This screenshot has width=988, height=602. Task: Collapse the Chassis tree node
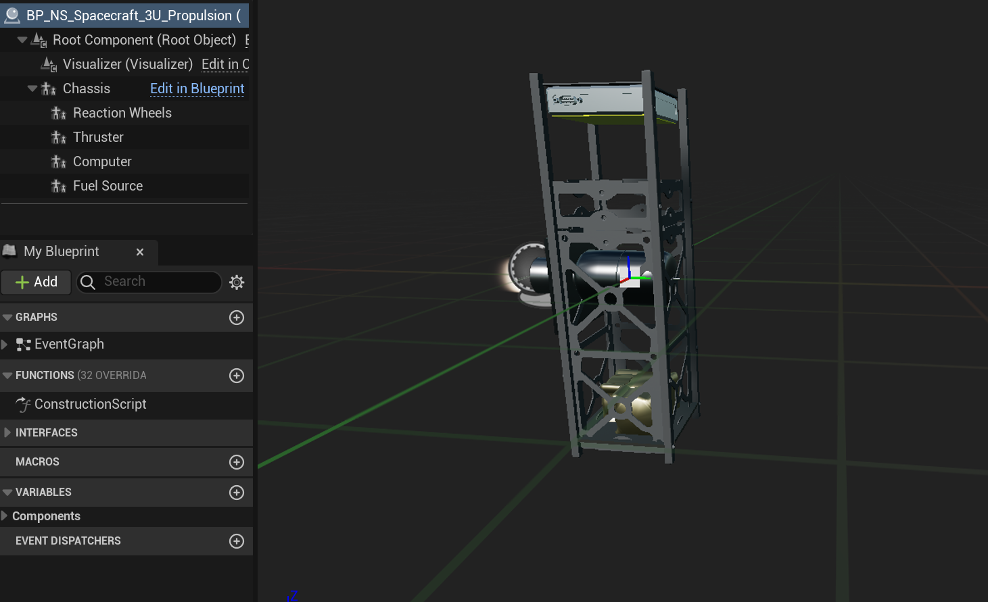[x=32, y=89]
